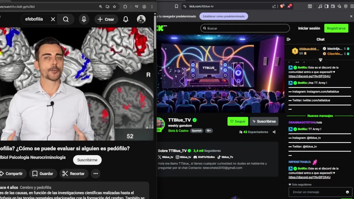Dismiss the default browser notification bar
354x199 pixels.
click(351, 16)
